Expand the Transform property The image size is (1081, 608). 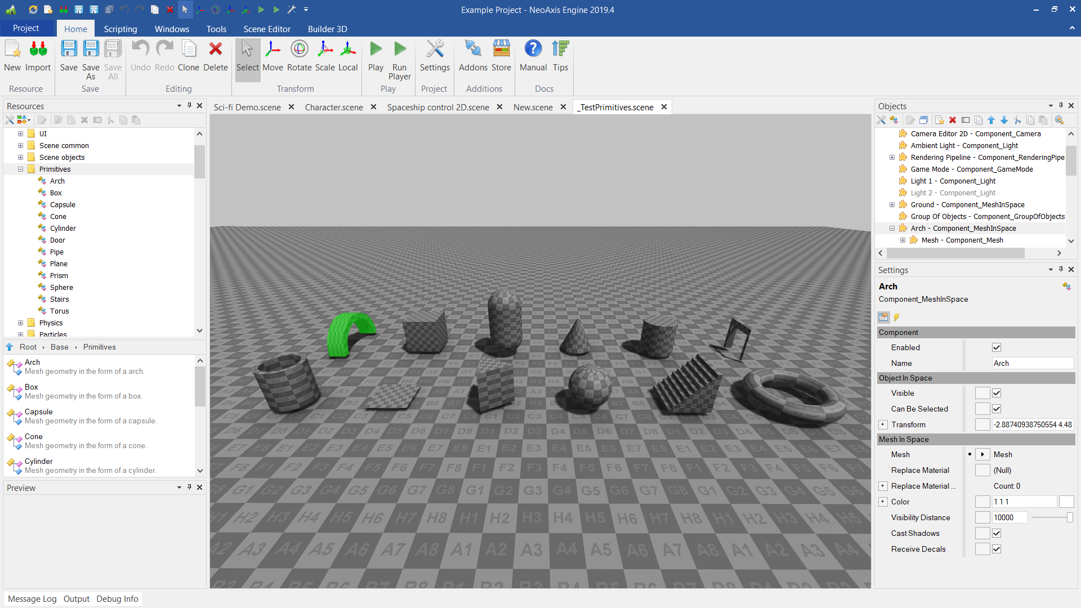[883, 424]
